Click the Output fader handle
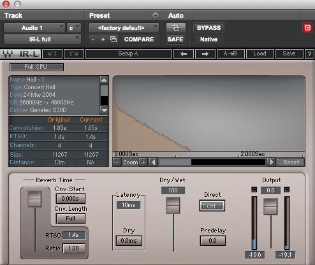315x265 pixels. 270,206
